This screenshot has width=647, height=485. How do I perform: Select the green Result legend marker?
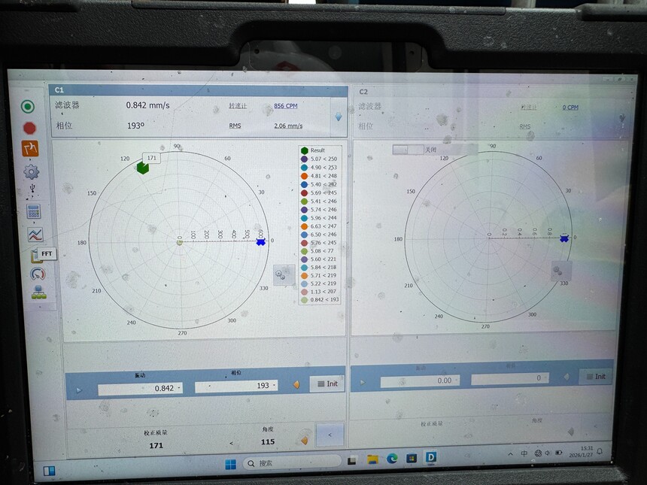point(305,150)
